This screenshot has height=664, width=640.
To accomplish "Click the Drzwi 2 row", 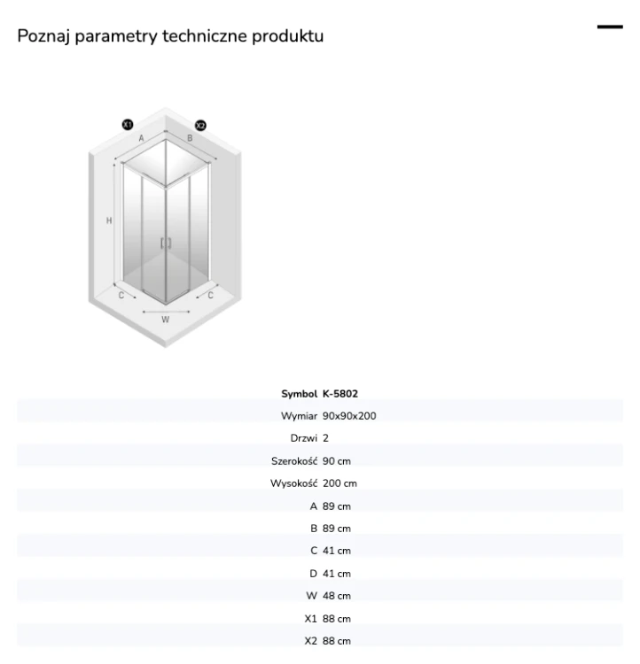I will [x=320, y=438].
